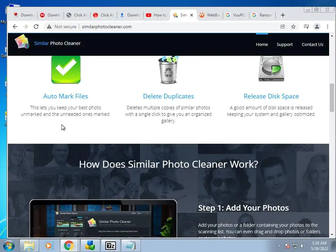Click the Auto Mark Files heading
Viewport: 336px width, 252px height.
66,96
